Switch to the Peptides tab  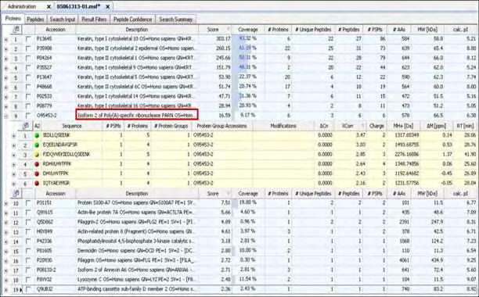coord(35,20)
